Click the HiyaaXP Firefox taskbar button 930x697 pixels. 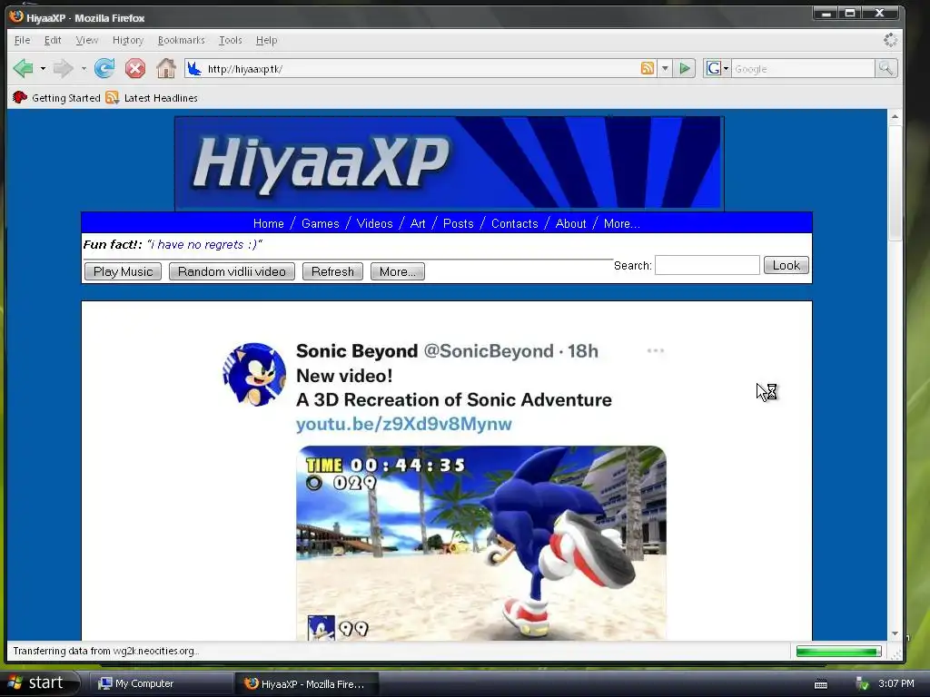point(306,683)
